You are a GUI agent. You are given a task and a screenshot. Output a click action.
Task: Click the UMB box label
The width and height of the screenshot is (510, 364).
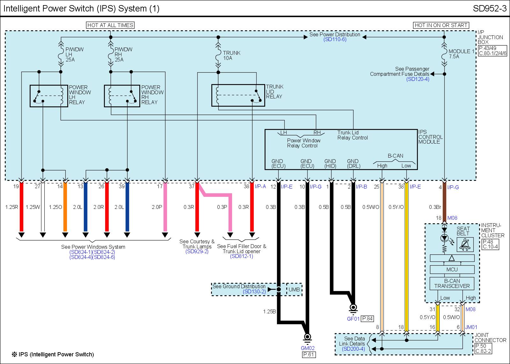[294, 289]
